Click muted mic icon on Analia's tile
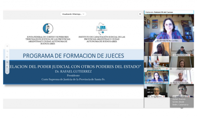This screenshot has height=118, width=197. click(x=160, y=55)
